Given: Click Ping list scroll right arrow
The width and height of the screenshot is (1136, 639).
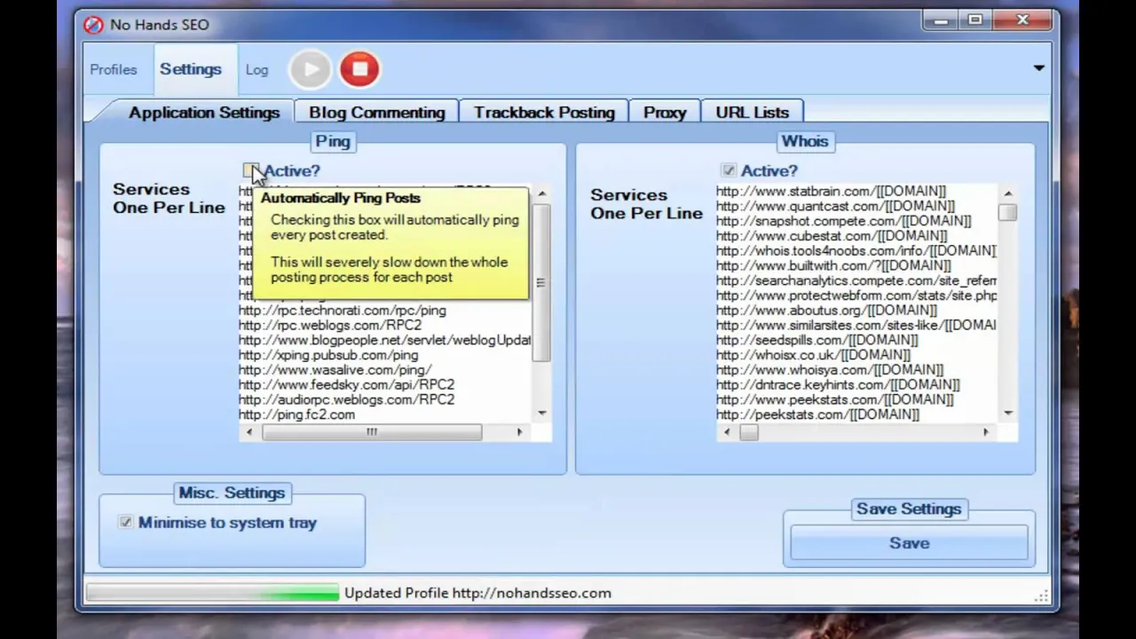Looking at the screenshot, I should (x=520, y=432).
